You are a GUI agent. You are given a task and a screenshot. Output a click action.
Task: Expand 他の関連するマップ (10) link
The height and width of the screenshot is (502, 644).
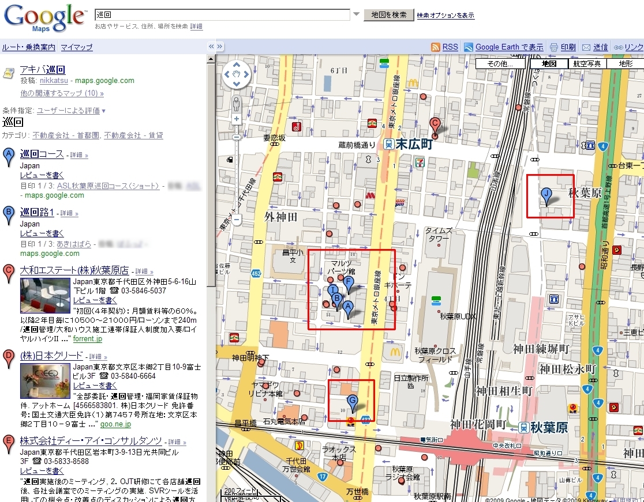pyautogui.click(x=62, y=93)
